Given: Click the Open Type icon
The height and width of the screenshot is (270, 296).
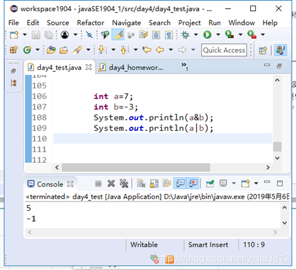Looking at the screenshot, I should tap(51, 50).
